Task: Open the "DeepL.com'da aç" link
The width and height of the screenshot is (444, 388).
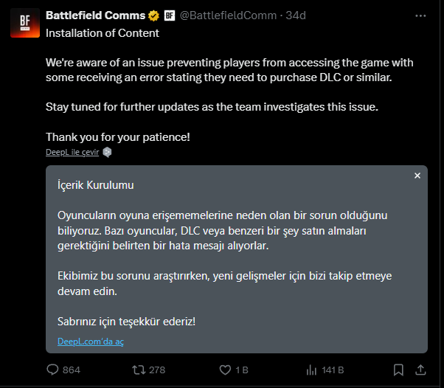Action: coord(90,342)
